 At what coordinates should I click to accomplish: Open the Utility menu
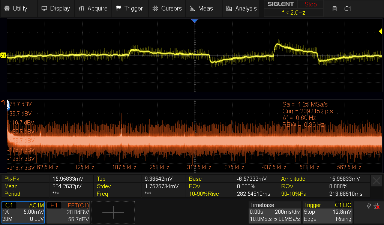16,8
